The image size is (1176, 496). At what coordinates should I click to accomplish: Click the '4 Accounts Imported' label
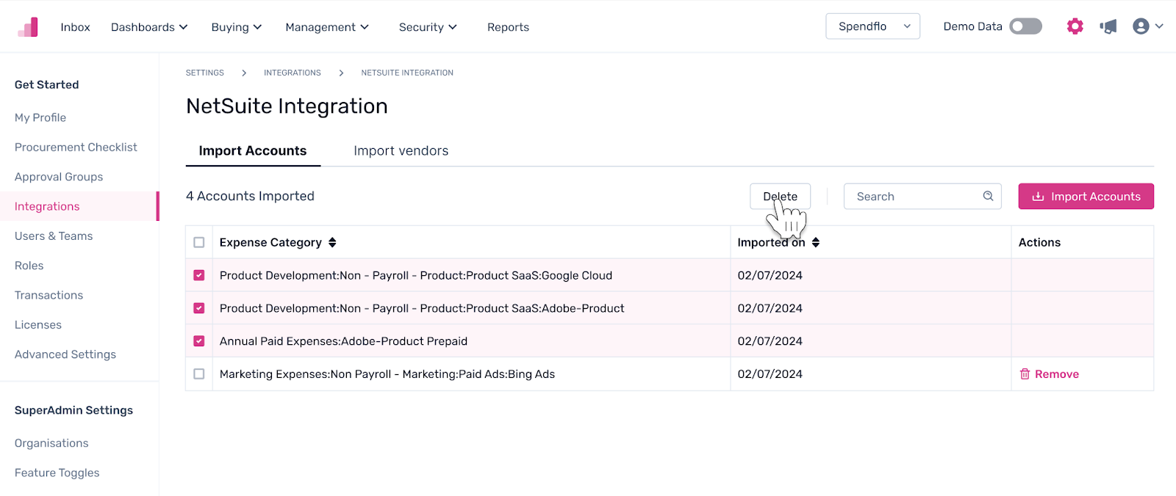[x=250, y=196]
